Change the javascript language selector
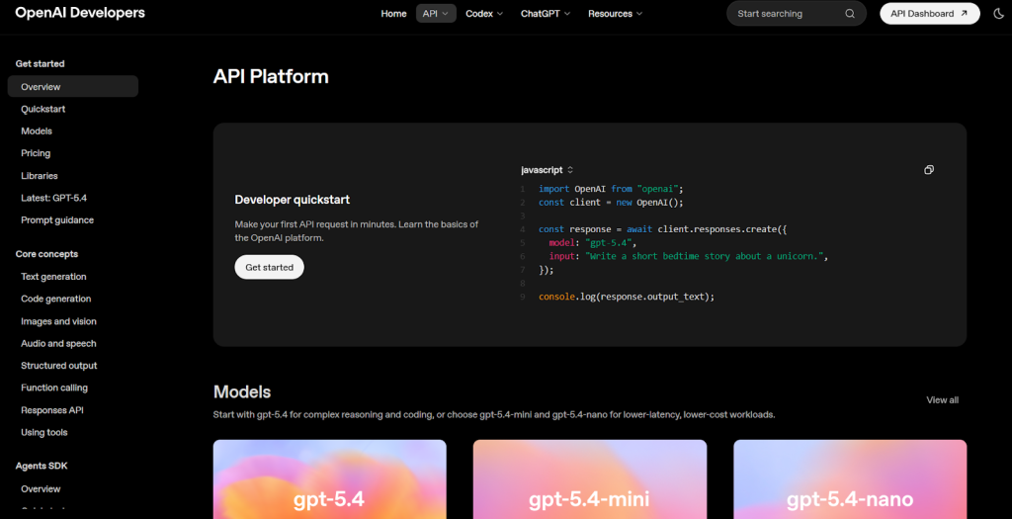Viewport: 1012px width, 519px height. [x=548, y=170]
